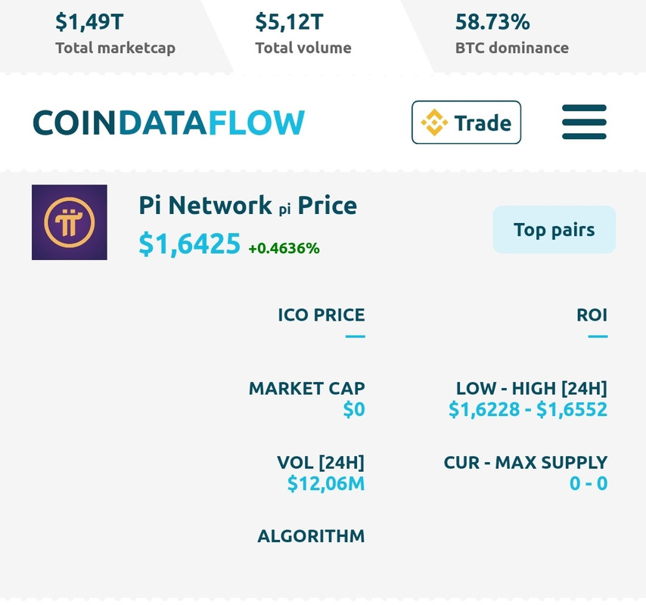Click the VOL [24H] $12,06M value
This screenshot has width=646, height=605.
tap(325, 484)
